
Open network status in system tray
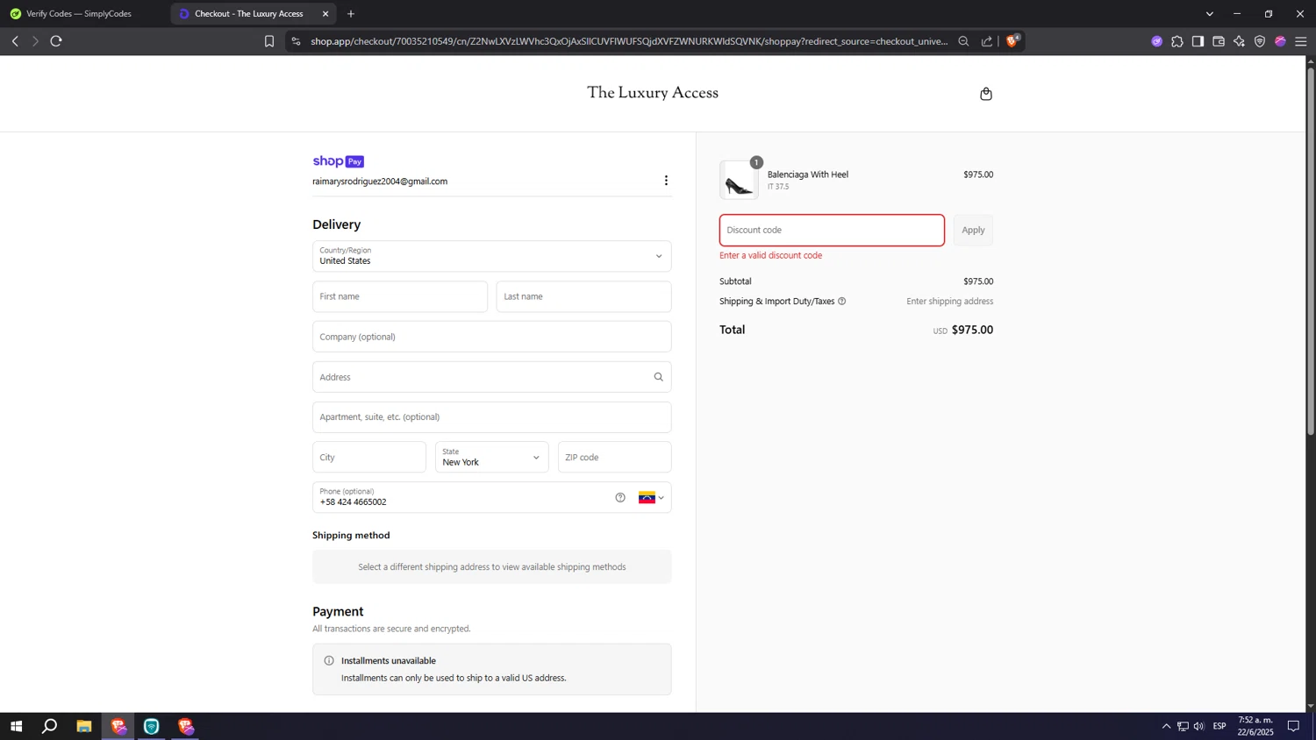[1183, 726]
